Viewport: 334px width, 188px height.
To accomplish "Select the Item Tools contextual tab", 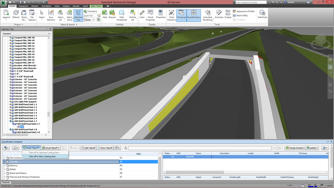I will (x=96, y=6).
